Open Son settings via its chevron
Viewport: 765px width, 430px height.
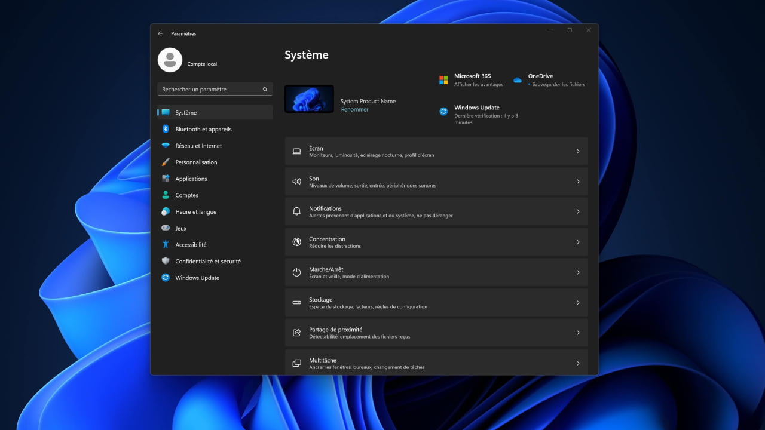click(x=578, y=182)
